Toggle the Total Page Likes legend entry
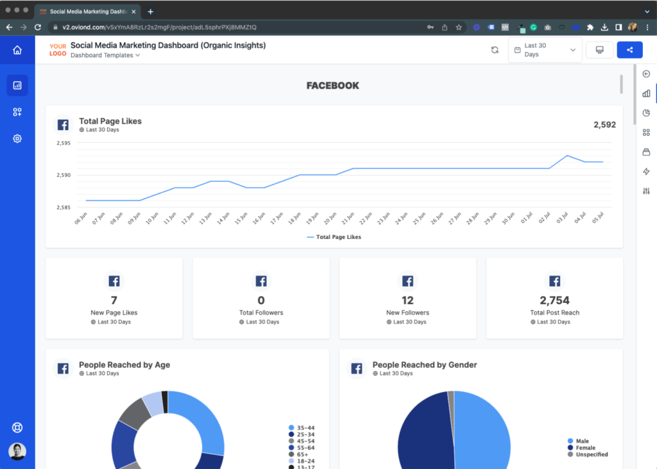This screenshot has width=657, height=469. click(x=334, y=237)
